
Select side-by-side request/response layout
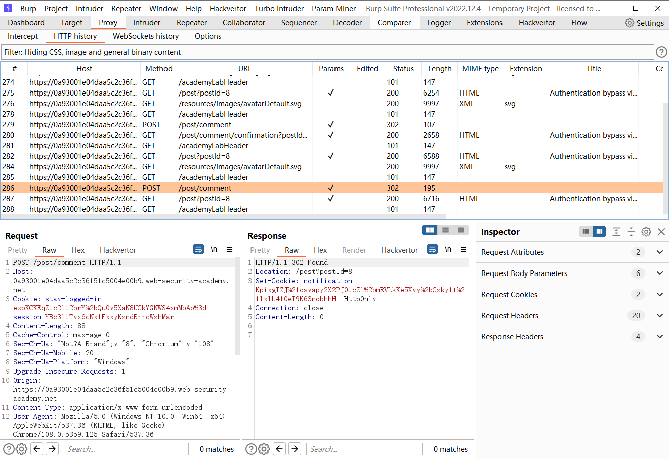click(x=430, y=230)
